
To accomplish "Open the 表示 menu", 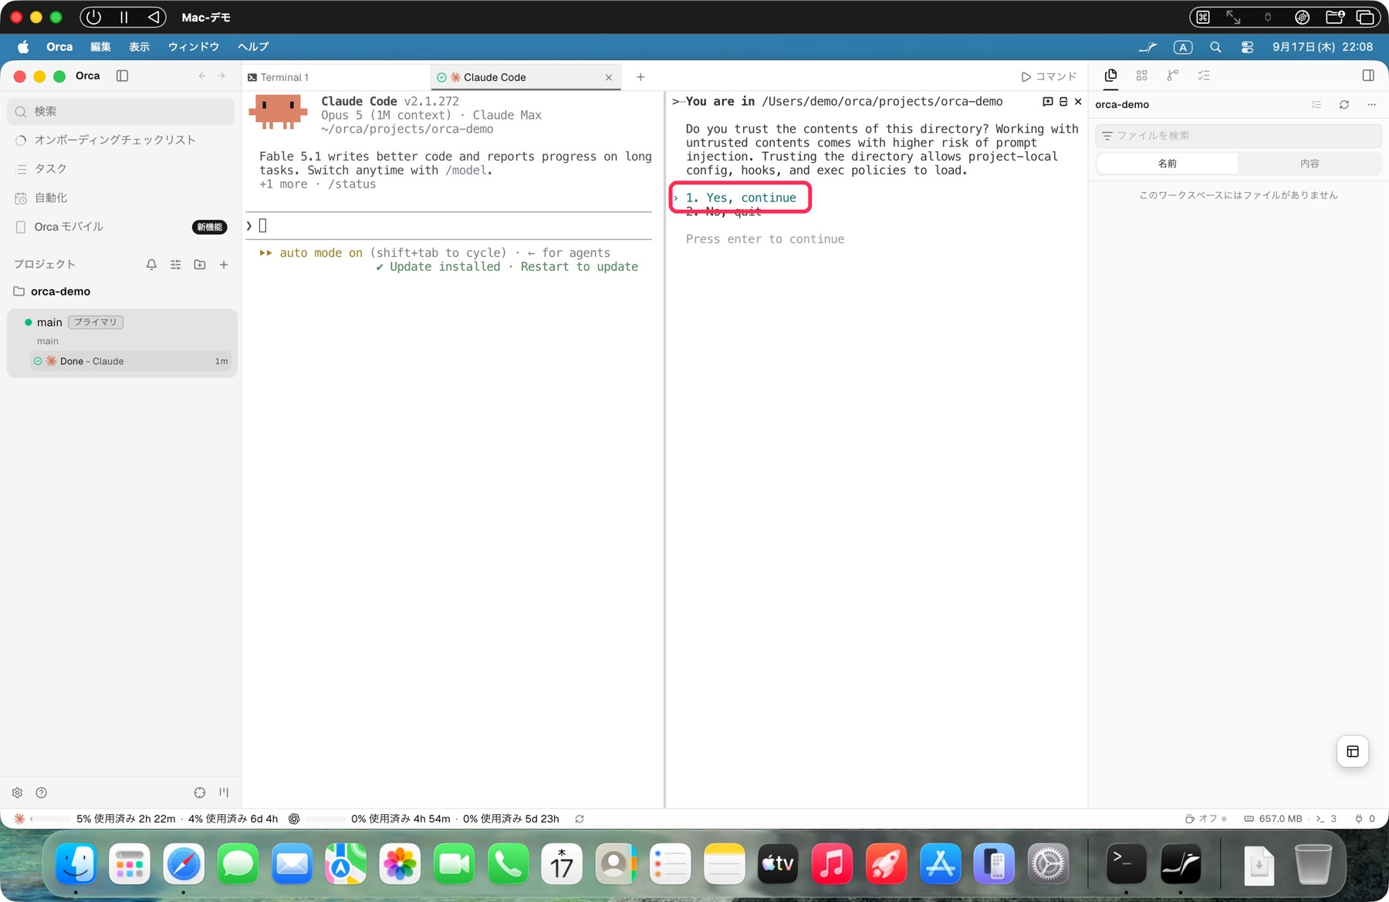I will [139, 47].
